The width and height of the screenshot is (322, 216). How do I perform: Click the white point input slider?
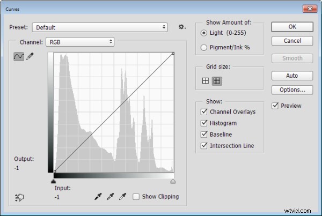tap(173, 181)
